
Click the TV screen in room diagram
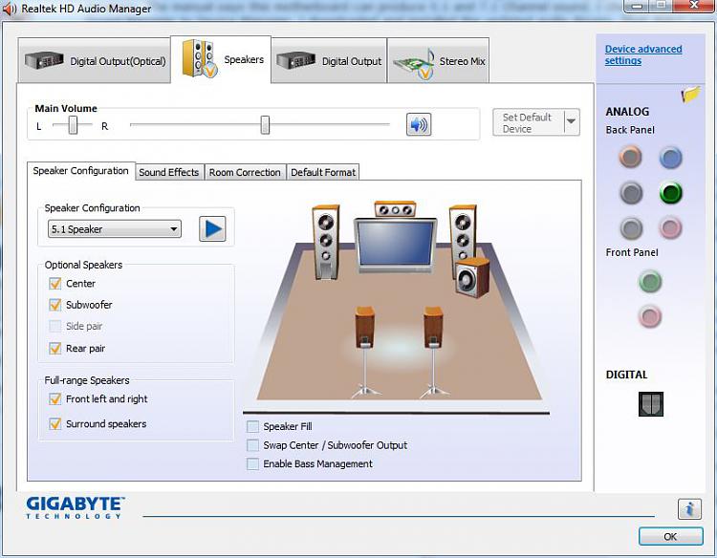coord(395,243)
